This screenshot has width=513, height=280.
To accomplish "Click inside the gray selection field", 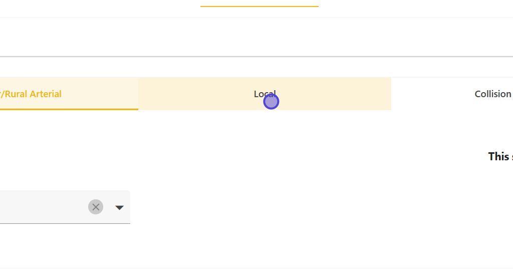I will [40, 207].
